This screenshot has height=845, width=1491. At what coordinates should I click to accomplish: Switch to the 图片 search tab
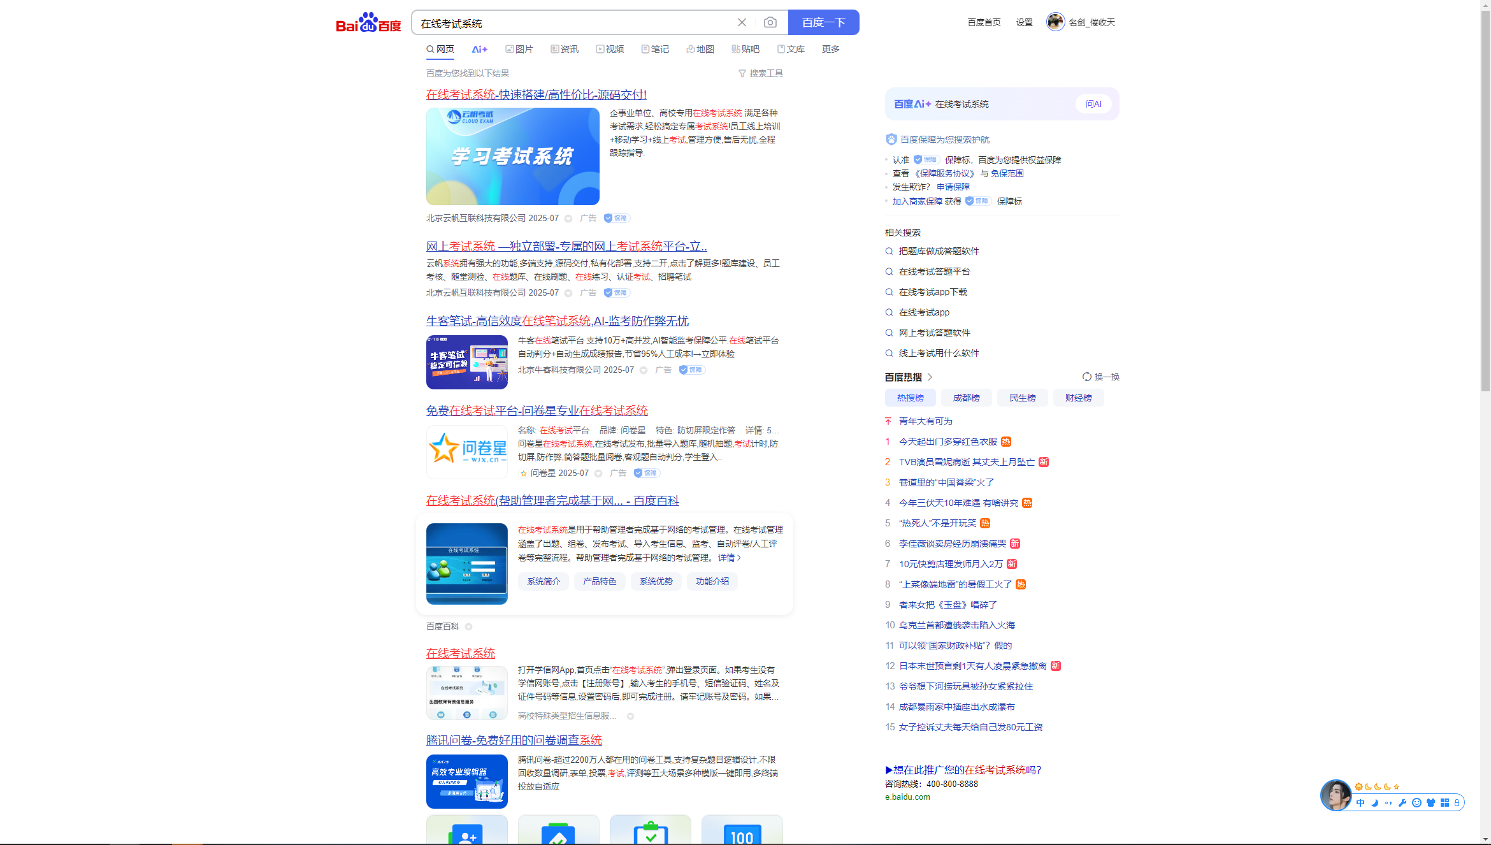(x=519, y=49)
